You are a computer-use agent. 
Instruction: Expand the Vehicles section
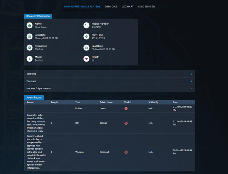(x=109, y=74)
